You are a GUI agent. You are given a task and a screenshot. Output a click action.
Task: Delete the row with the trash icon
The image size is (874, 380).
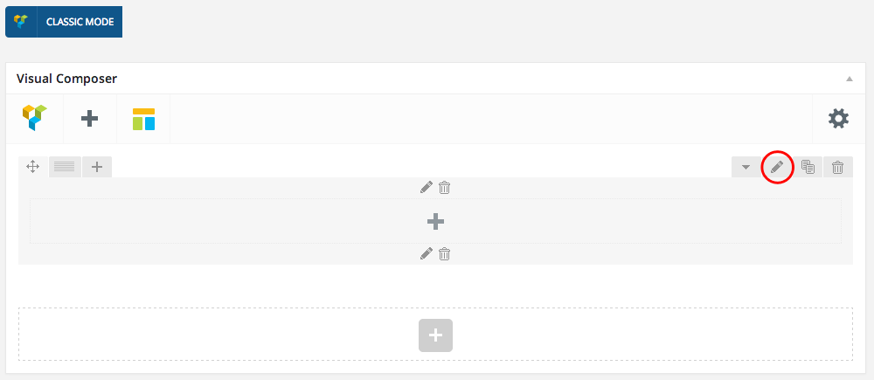[837, 167]
